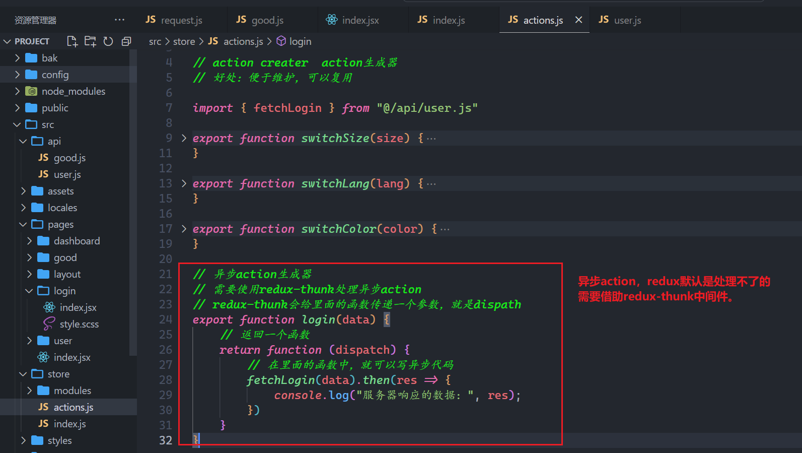
Task: Click the symbol cube icon before login breadcrumb
Action: (281, 41)
